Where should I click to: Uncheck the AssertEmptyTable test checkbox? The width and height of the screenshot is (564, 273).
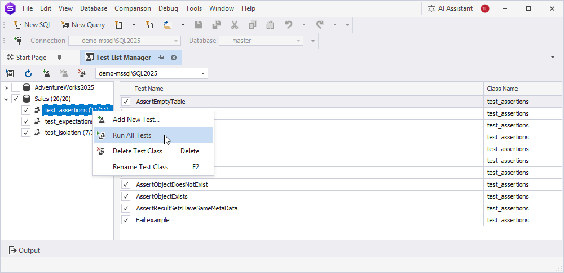tap(126, 102)
